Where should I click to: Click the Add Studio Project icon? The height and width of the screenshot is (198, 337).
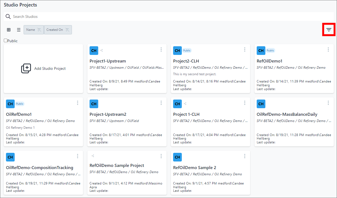26,68
